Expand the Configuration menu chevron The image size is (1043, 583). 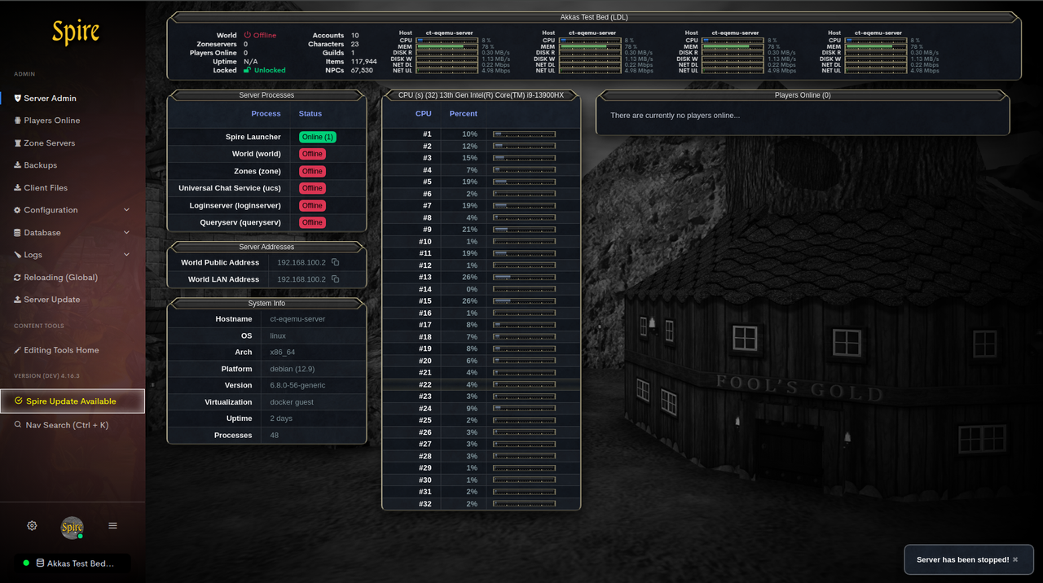(126, 210)
